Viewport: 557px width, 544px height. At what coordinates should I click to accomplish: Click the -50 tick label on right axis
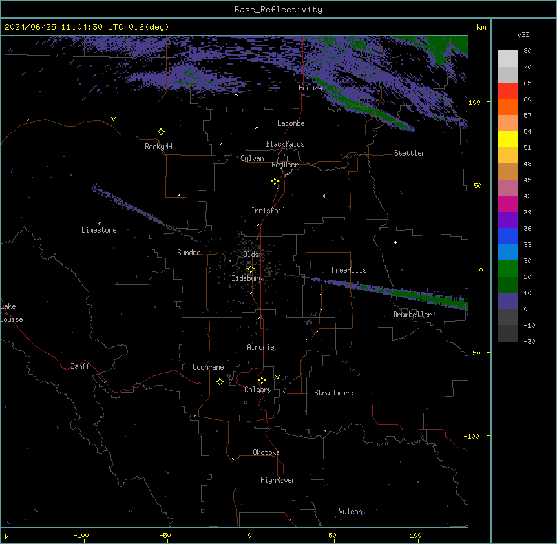tap(474, 353)
